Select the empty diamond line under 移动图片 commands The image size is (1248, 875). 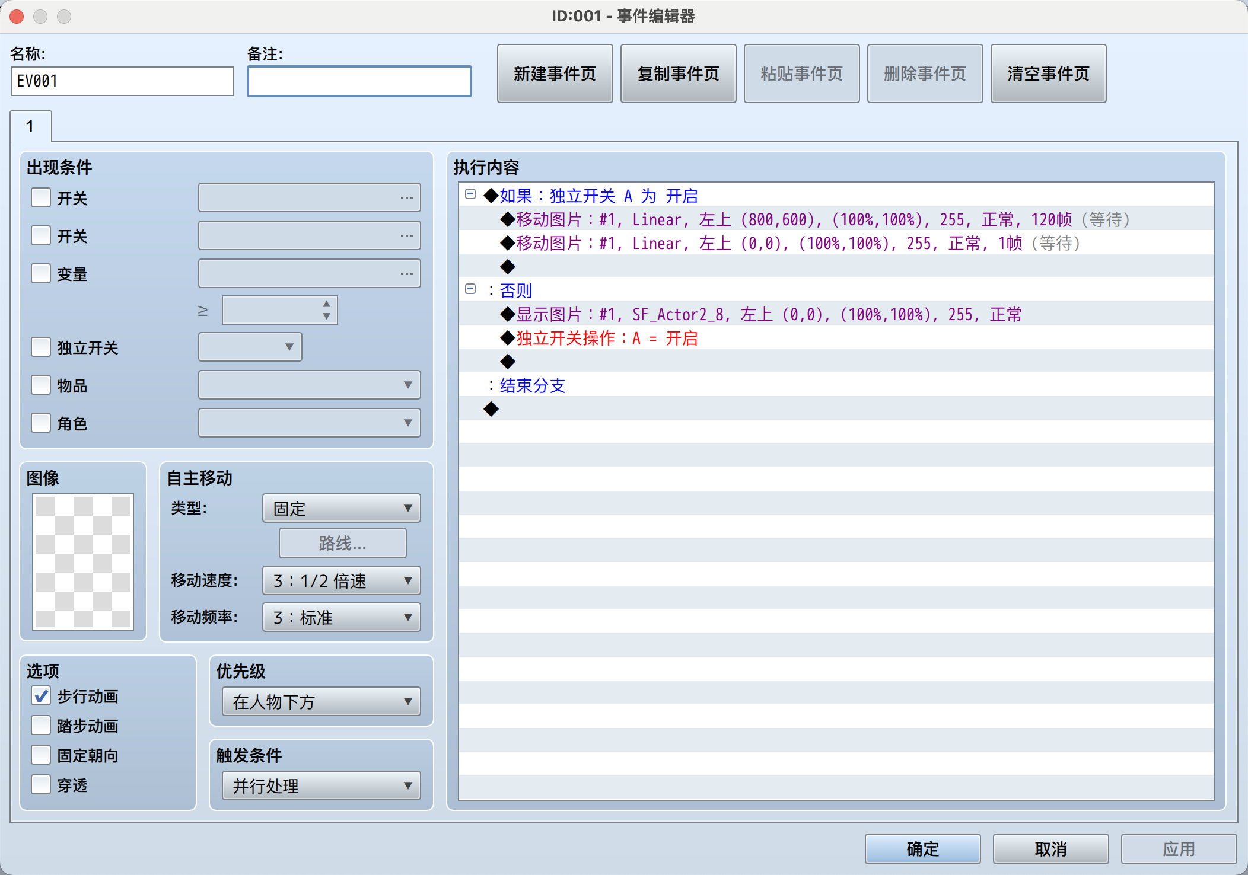[x=836, y=266]
